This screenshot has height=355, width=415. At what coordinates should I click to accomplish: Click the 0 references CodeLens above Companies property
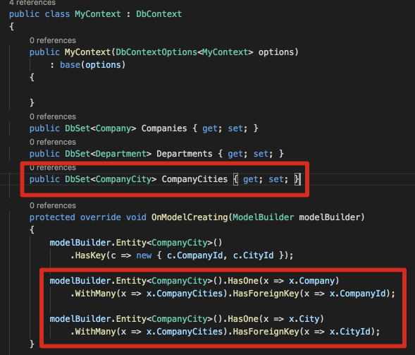click(53, 116)
